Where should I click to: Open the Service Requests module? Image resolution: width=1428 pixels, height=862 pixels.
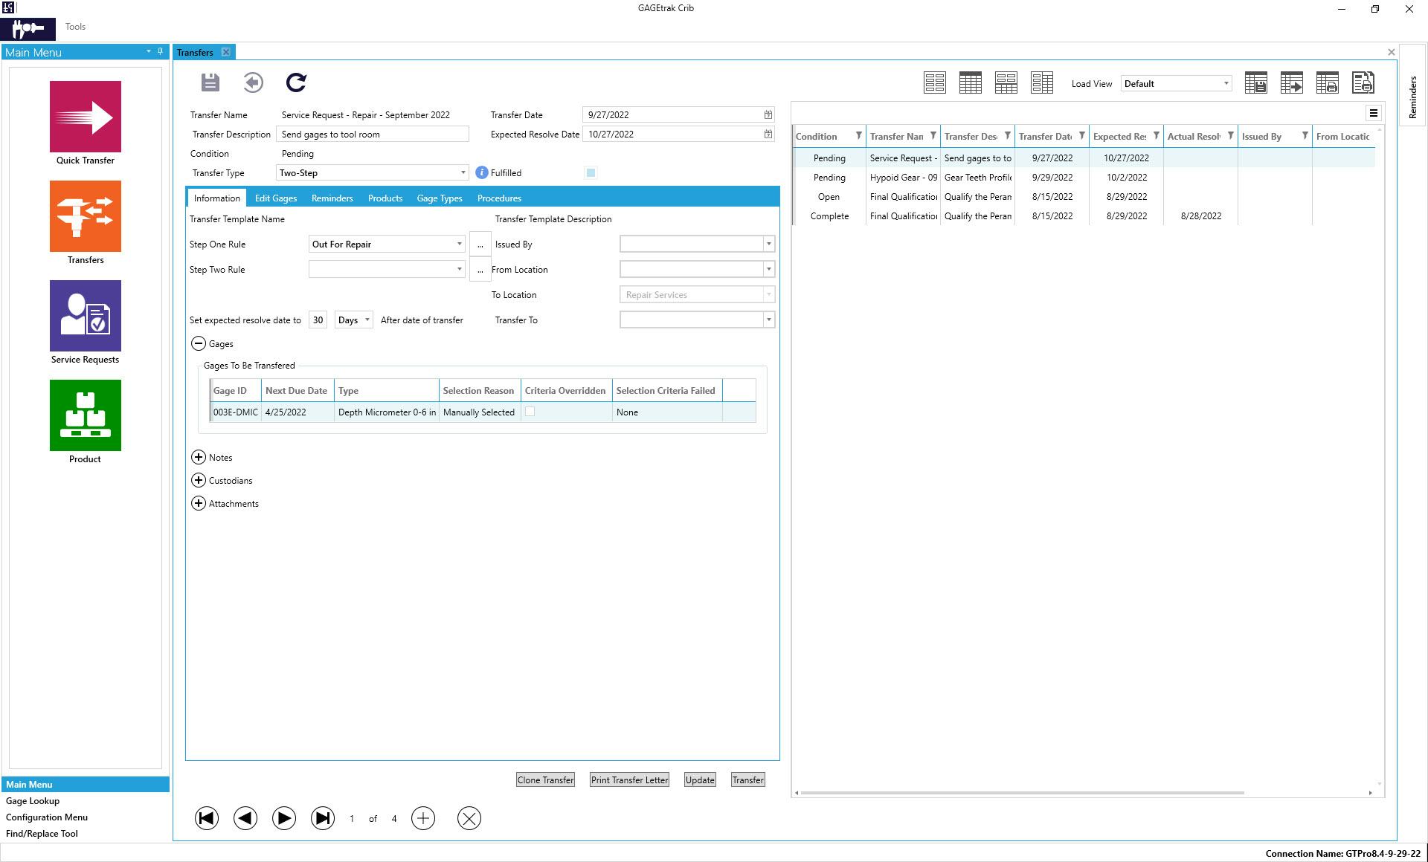pos(86,316)
